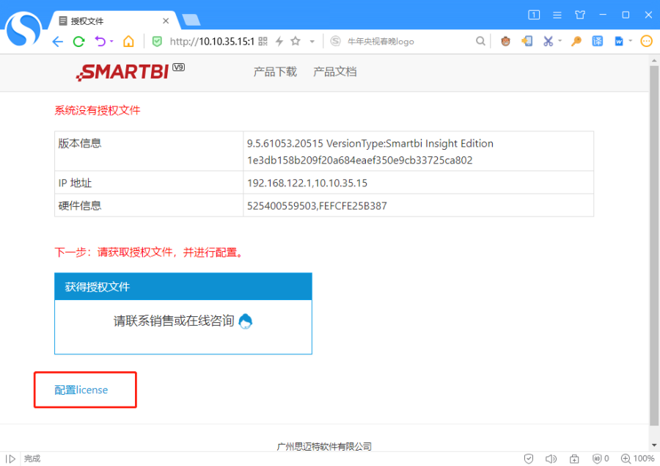Open the orange more-extensions ellipsis icon

pos(647,41)
